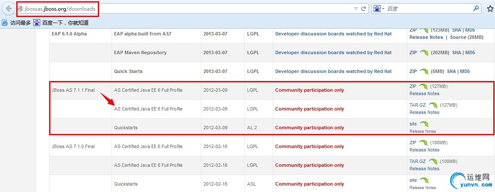Viewport: 495px width, 192px height.
Task: Open Release Notes under 7.1.0.Final TAR.GZ
Action: coord(424,169)
